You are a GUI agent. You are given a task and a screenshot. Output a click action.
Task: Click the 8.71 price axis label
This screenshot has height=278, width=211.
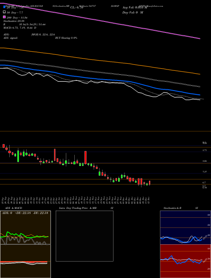click(x=205, y=150)
